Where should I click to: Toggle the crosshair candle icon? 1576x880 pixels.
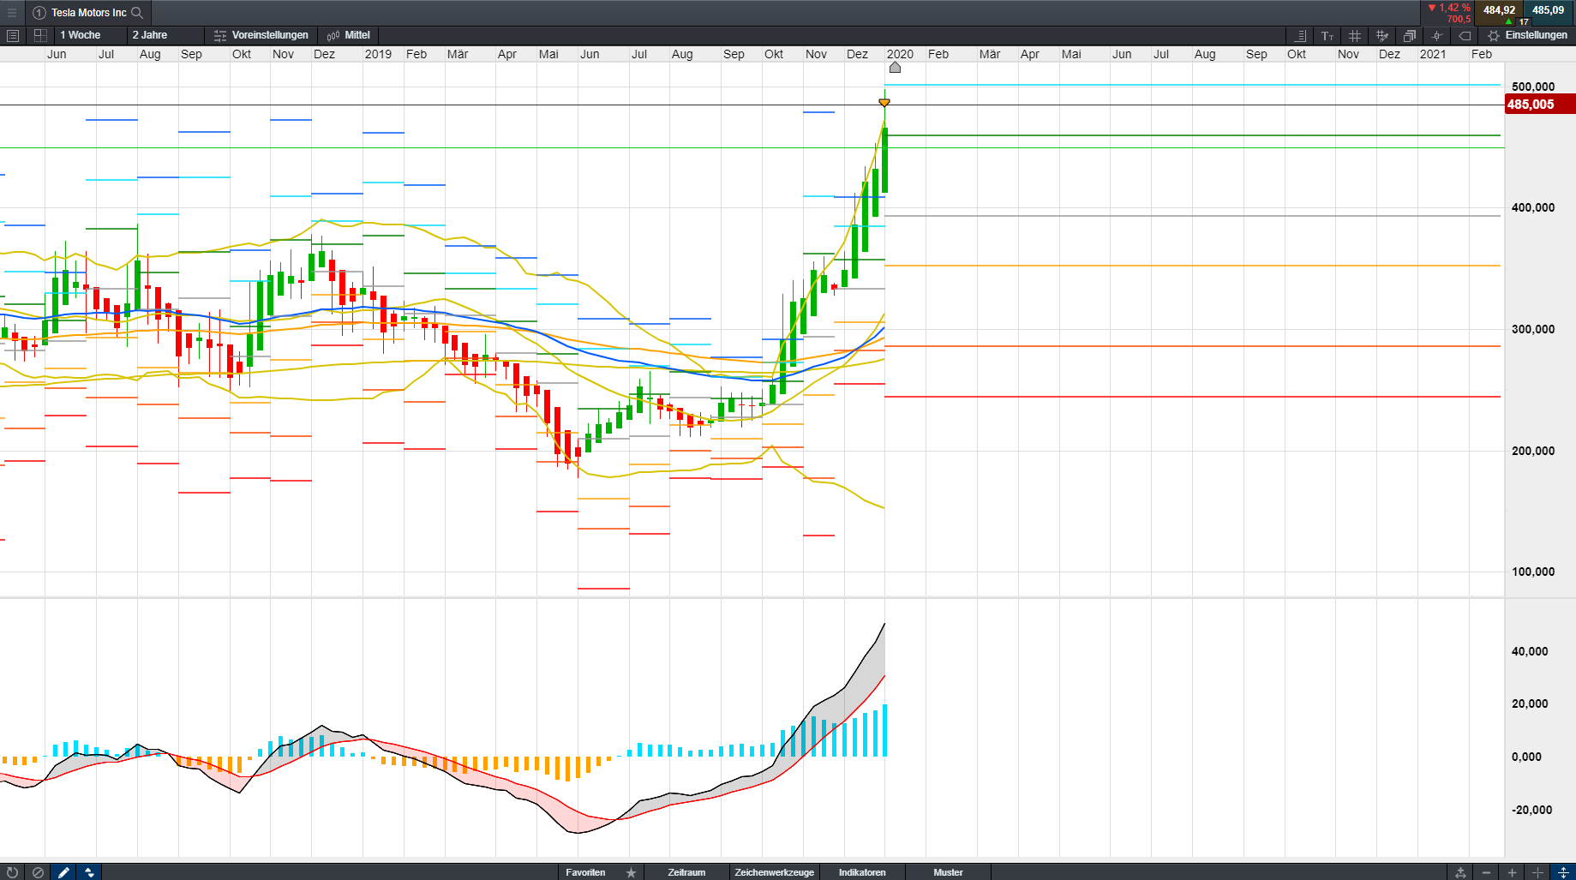[x=1437, y=36]
